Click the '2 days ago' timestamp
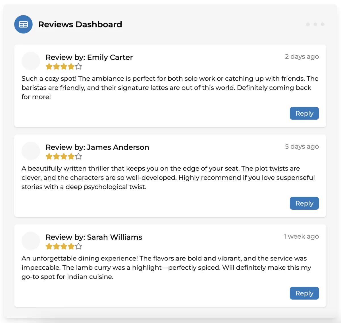 coord(302,57)
